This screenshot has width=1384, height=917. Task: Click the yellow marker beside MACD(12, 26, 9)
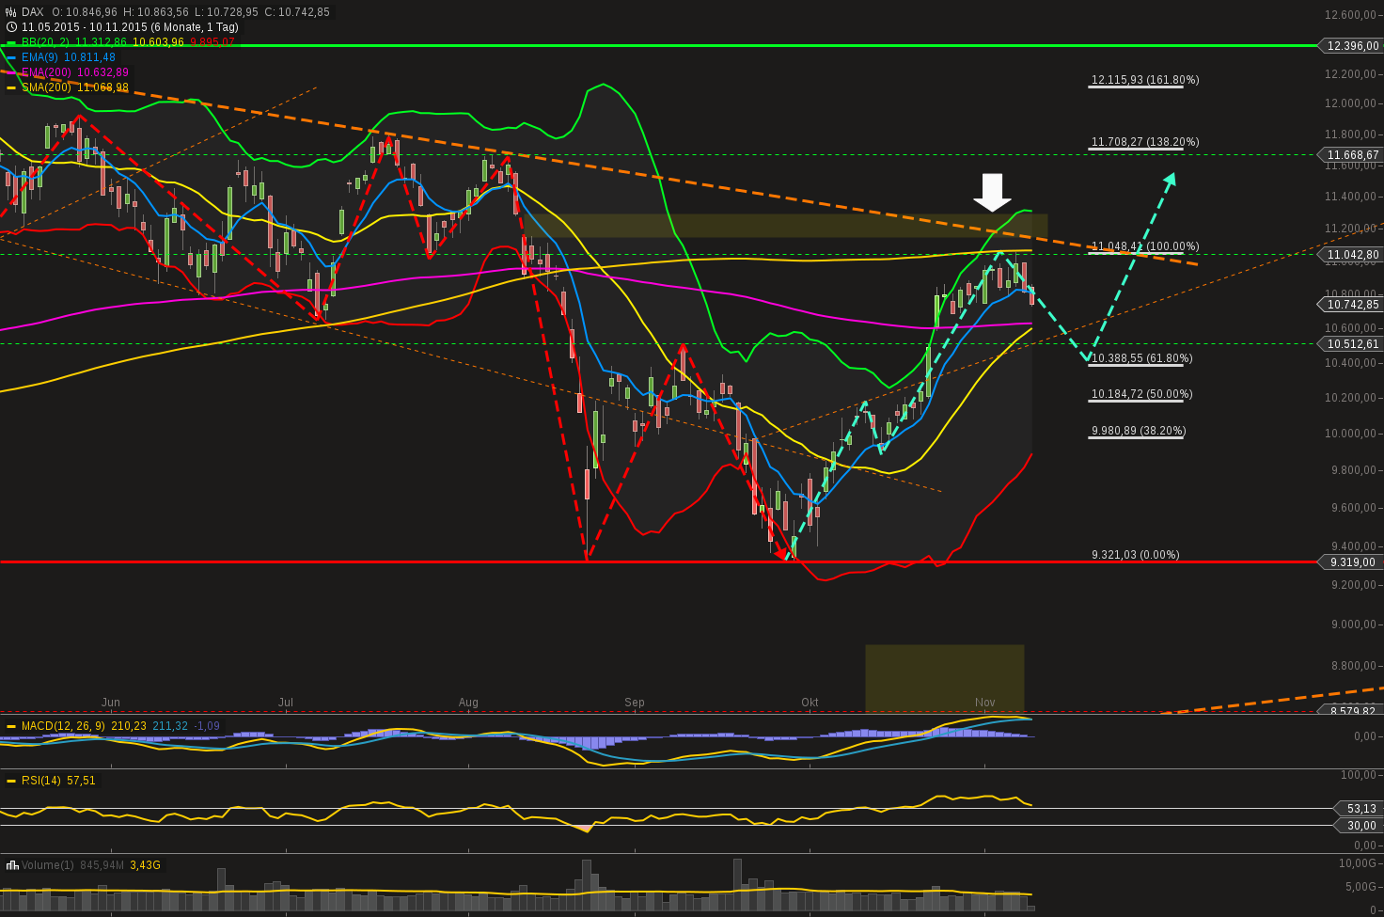[x=11, y=726]
